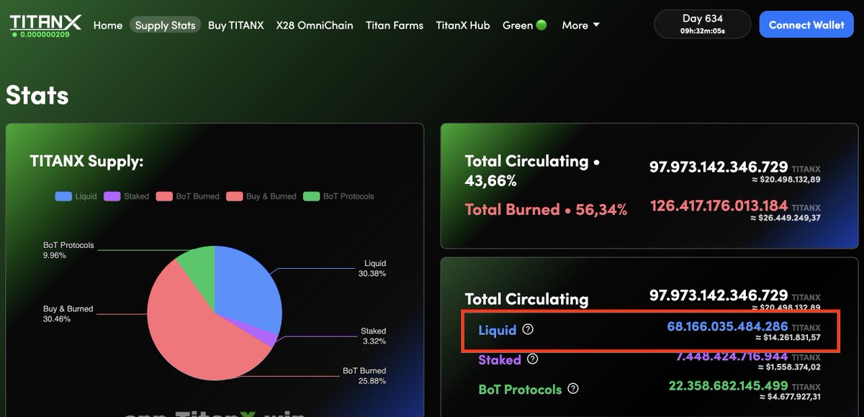The width and height of the screenshot is (864, 417).
Task: Open Titan Farms page
Action: (395, 25)
